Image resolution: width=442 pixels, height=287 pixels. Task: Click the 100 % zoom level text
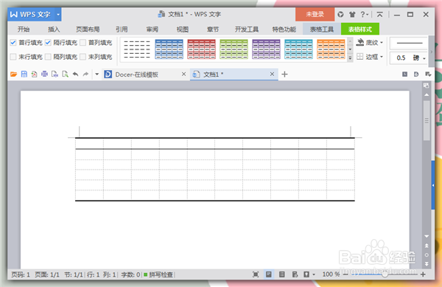(x=331, y=274)
